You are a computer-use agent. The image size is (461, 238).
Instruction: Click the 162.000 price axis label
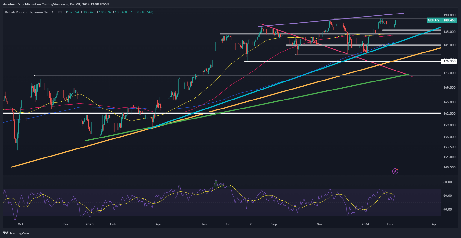coord(449,114)
